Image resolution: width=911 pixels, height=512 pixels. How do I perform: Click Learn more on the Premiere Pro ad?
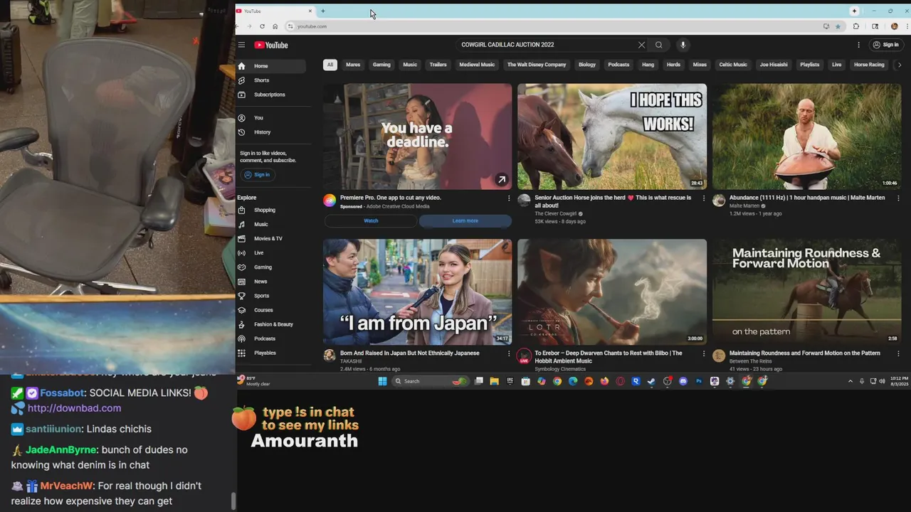click(x=465, y=221)
